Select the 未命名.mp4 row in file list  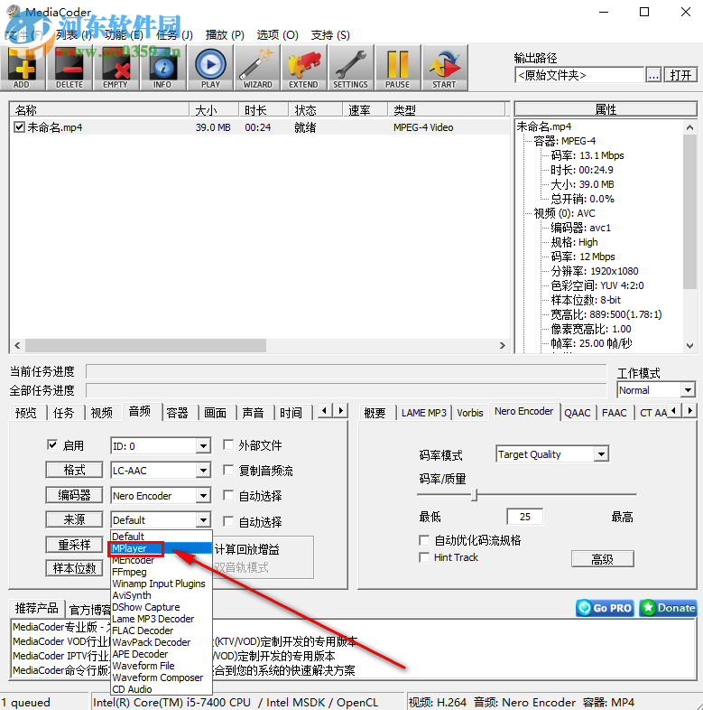(259, 127)
